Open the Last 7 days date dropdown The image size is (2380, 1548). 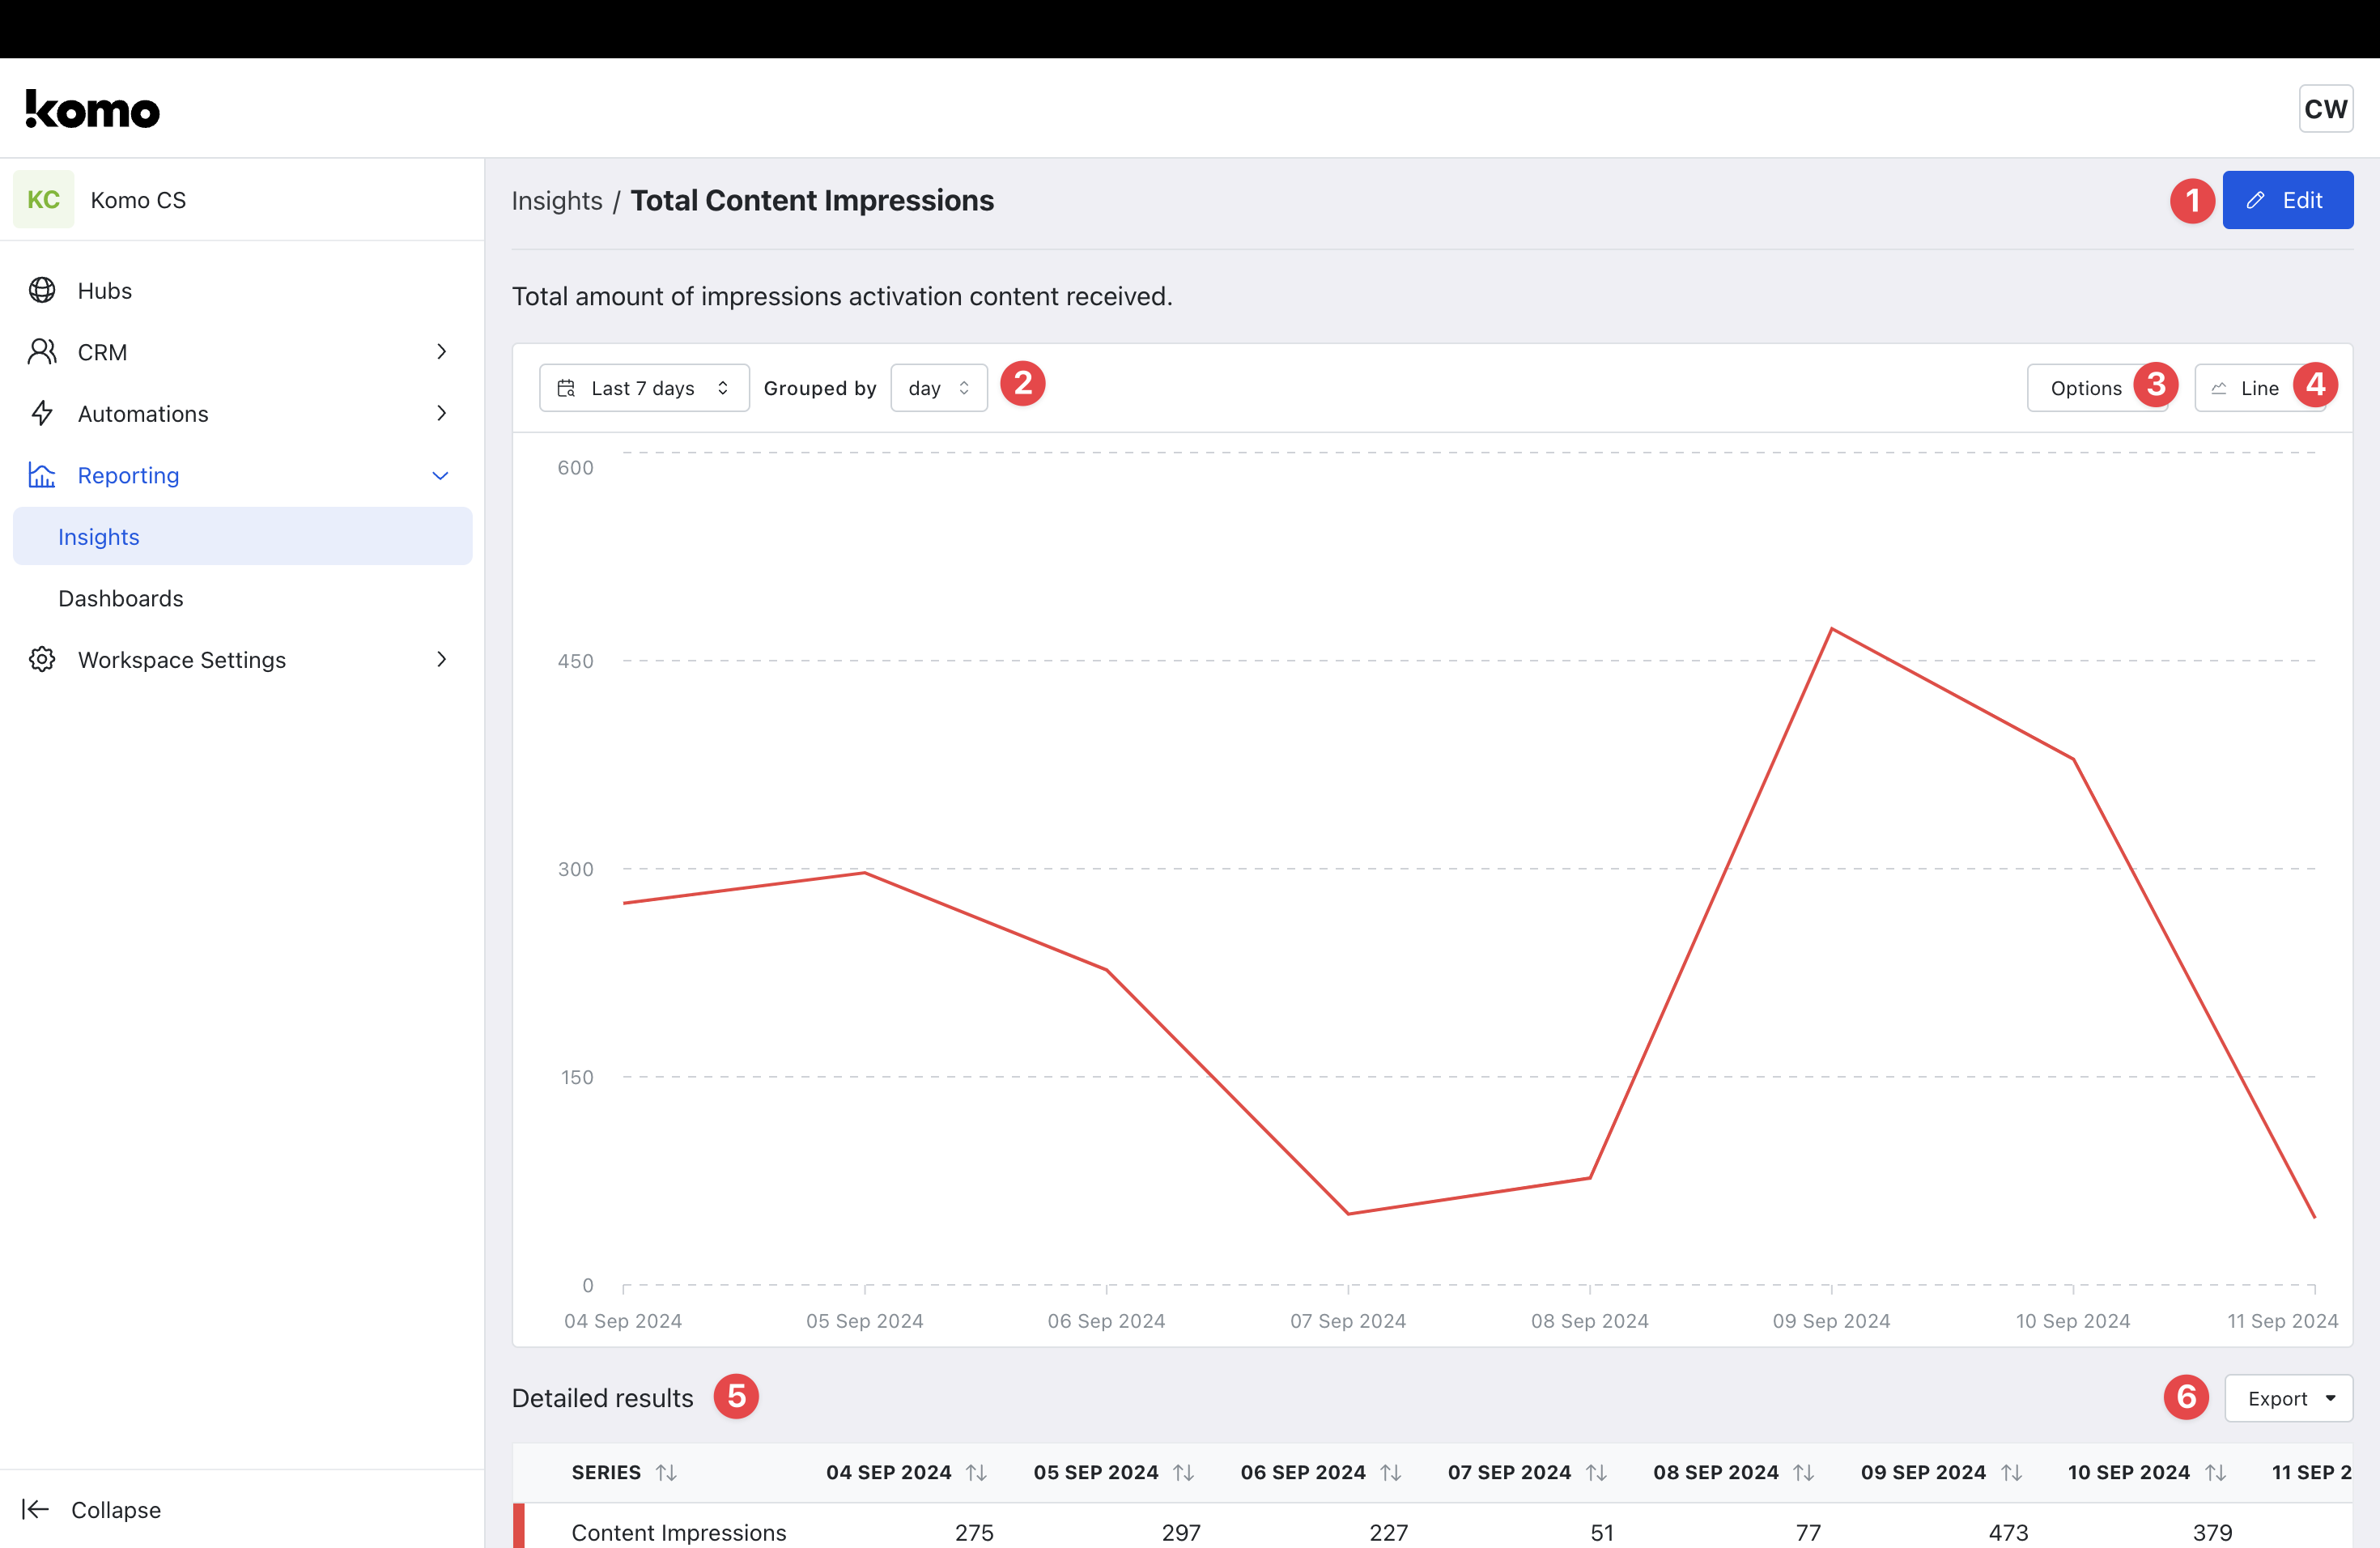[x=644, y=388]
